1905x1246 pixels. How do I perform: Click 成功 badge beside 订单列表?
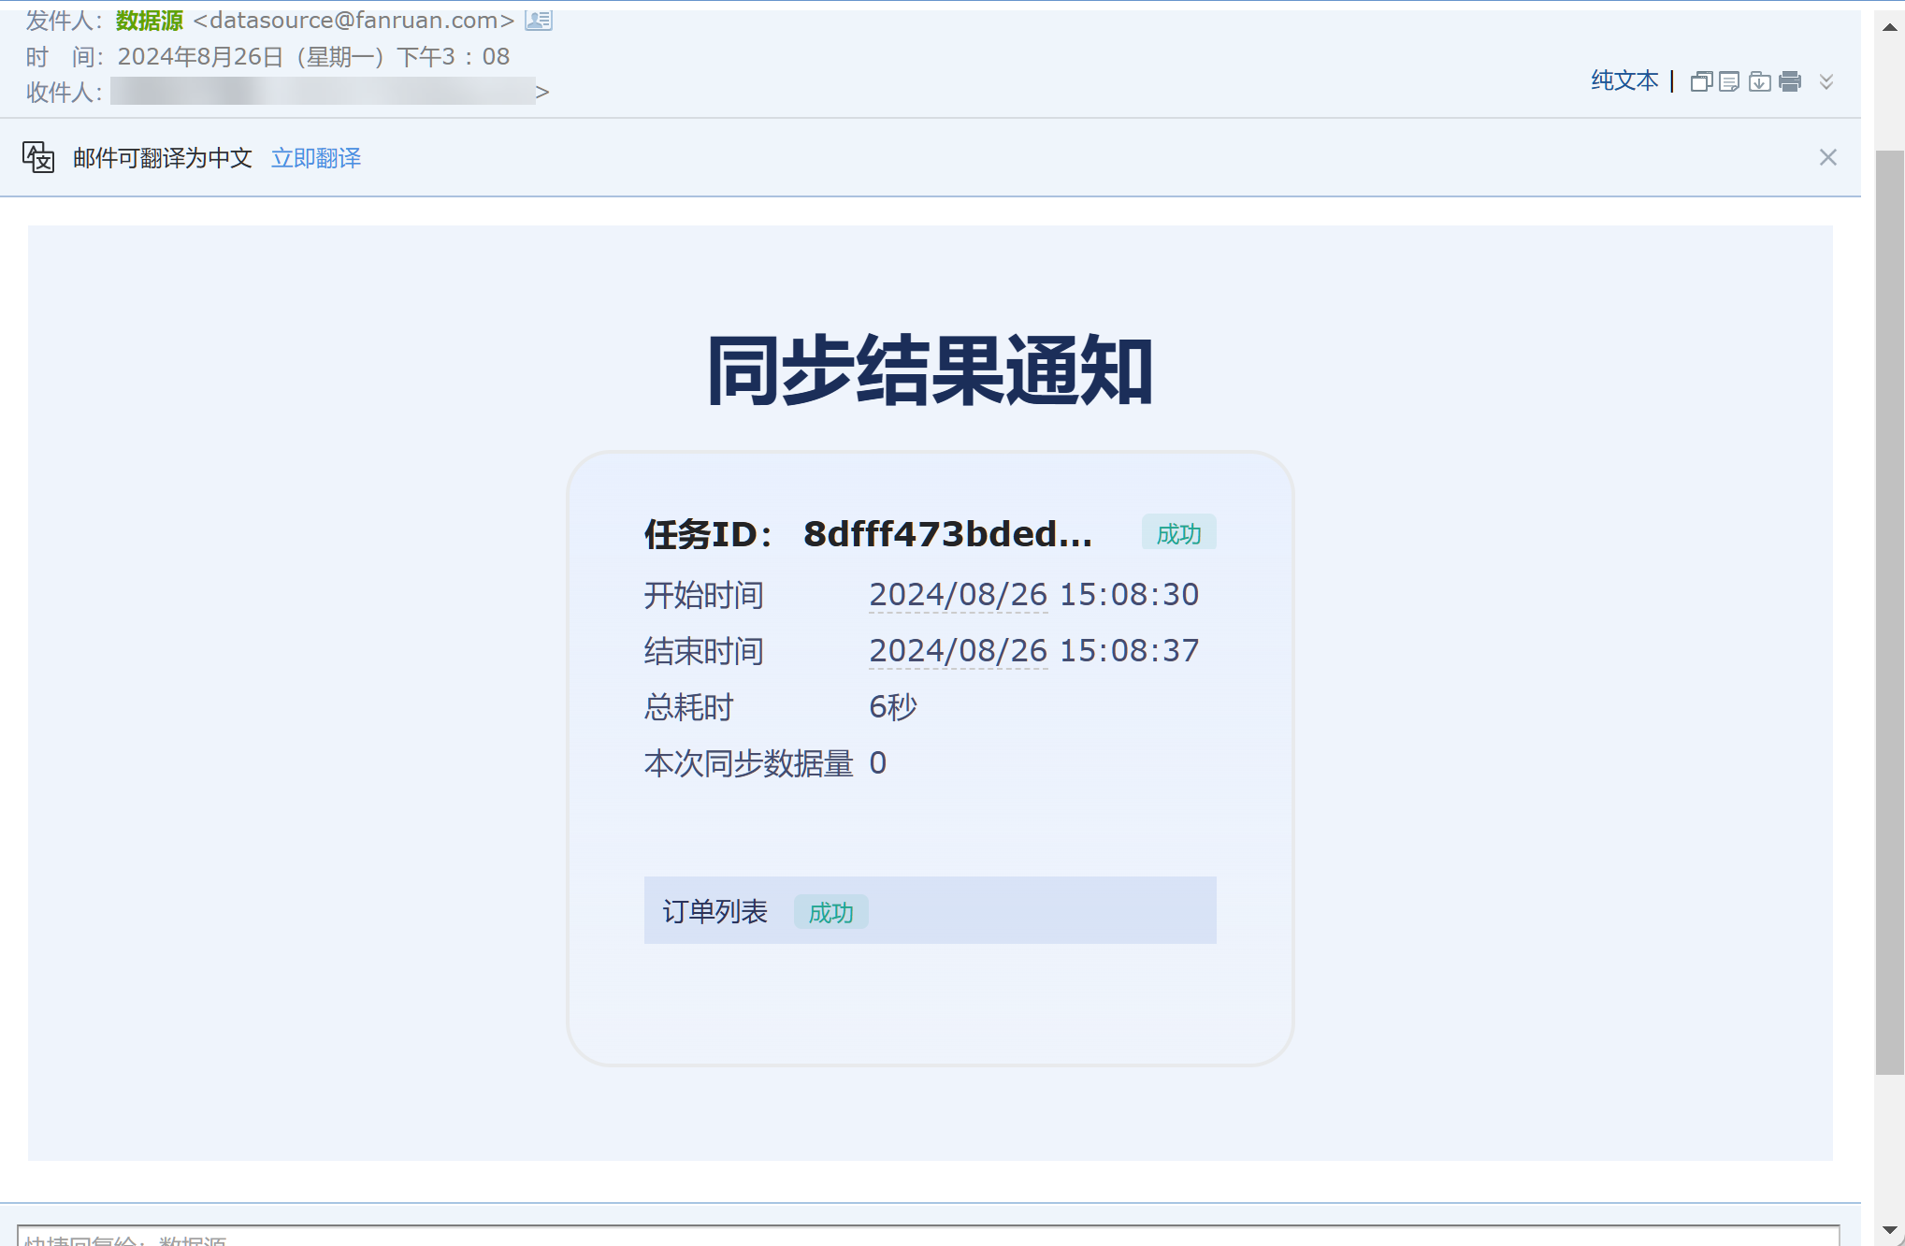[x=830, y=912]
